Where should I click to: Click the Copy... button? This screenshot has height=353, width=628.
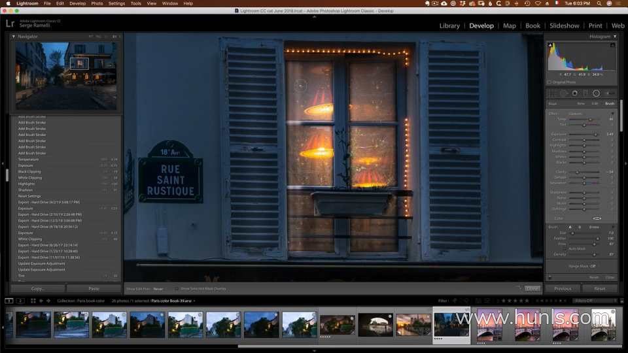coord(38,288)
